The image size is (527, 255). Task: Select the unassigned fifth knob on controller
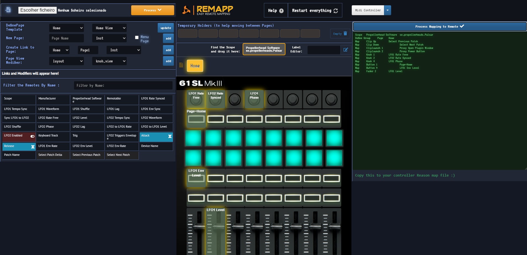coord(274,99)
